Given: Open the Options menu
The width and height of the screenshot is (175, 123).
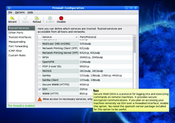Looking at the screenshot, I should [x=20, y=12].
